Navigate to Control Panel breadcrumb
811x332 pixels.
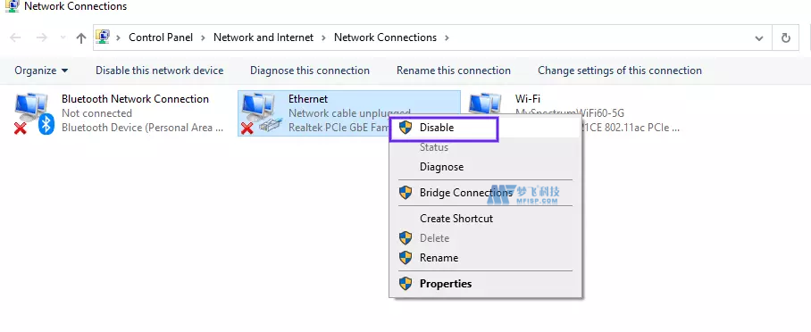click(x=161, y=37)
